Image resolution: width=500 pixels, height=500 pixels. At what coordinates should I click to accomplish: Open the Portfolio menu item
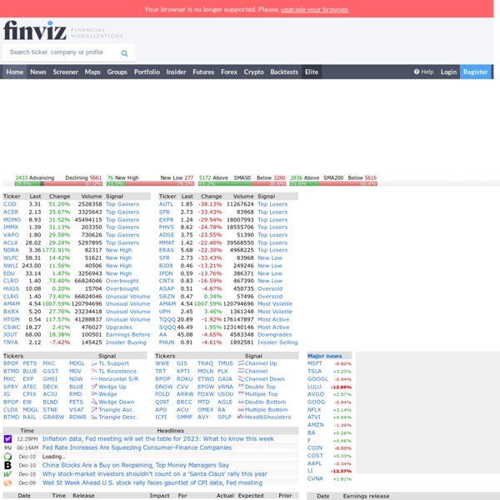click(x=147, y=72)
